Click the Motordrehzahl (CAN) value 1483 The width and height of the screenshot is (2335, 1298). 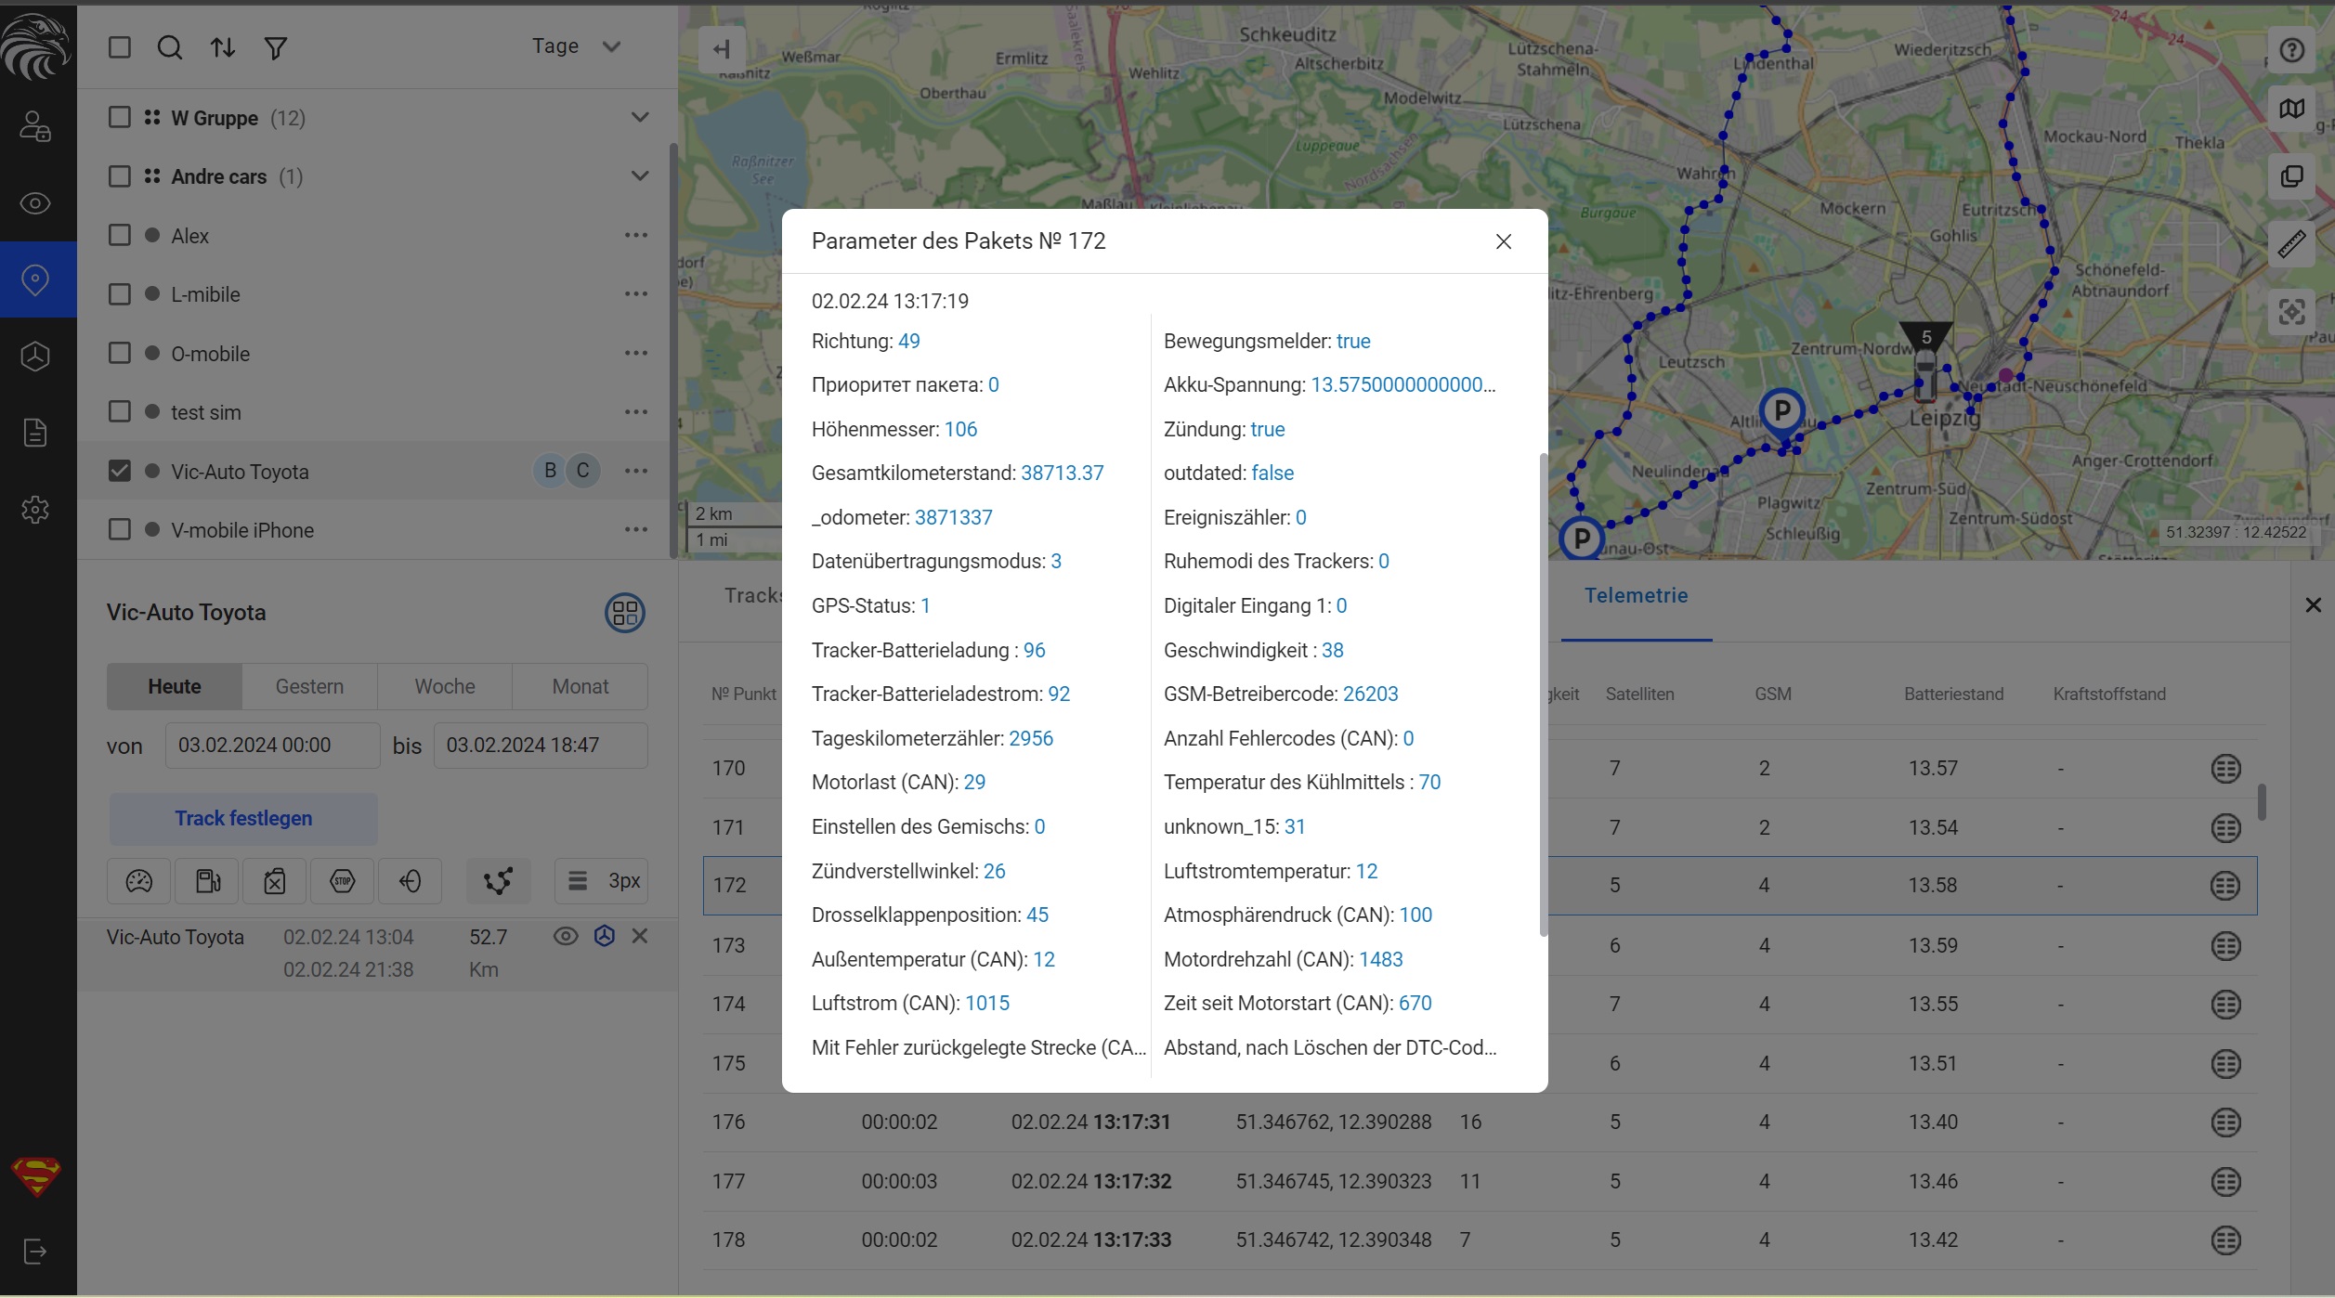(1381, 960)
